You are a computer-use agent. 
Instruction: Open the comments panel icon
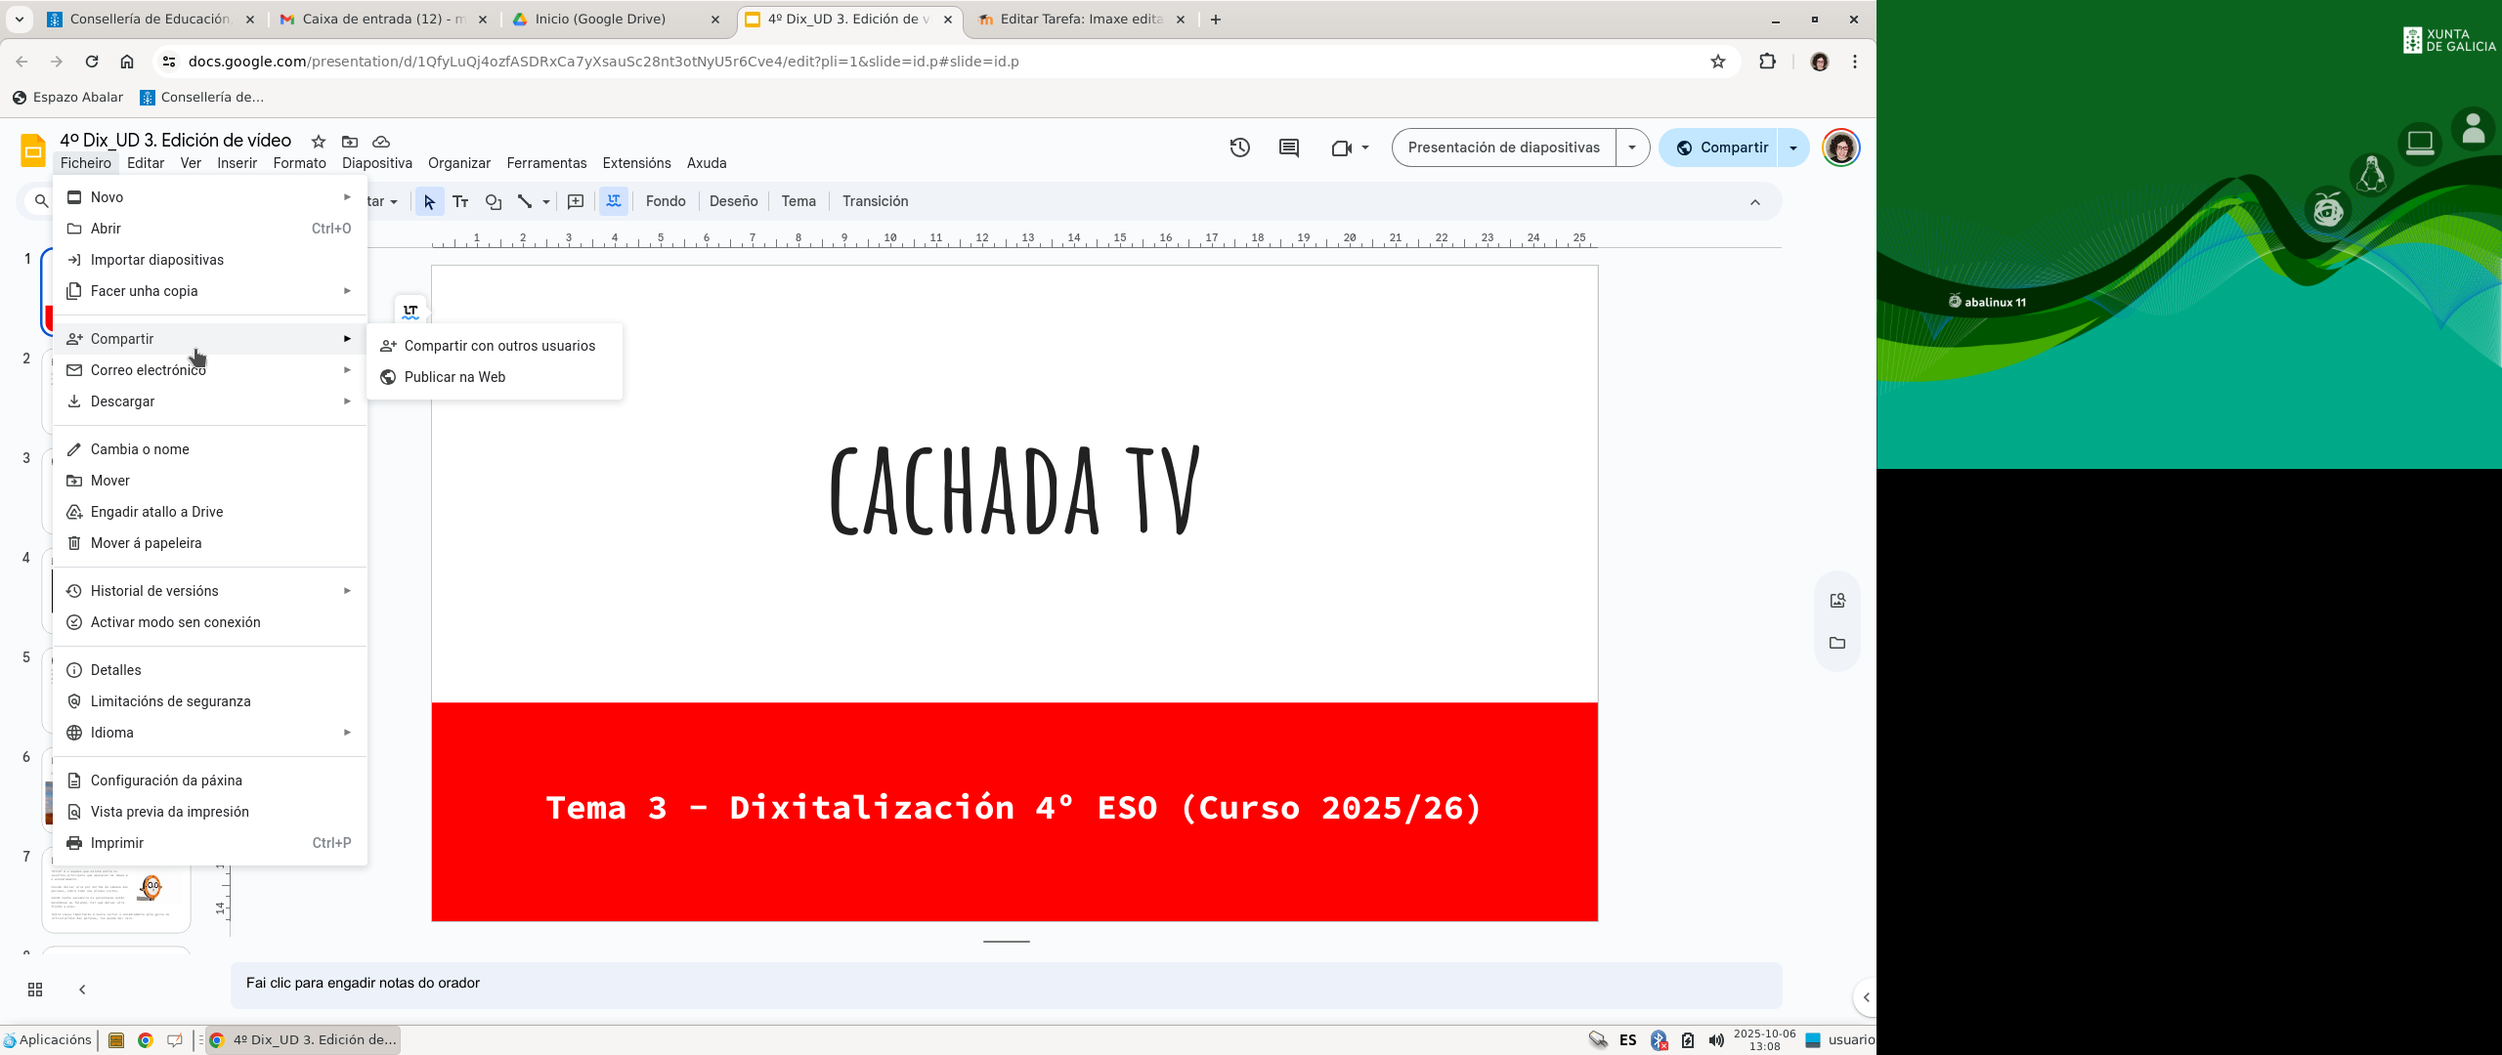click(x=1289, y=148)
